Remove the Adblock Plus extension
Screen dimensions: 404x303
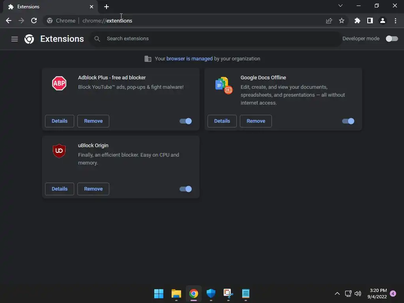pyautogui.click(x=93, y=121)
